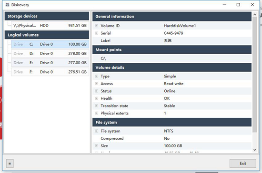
Task: Click the HarddiskVolume1 value
Action: pyautogui.click(x=180, y=26)
